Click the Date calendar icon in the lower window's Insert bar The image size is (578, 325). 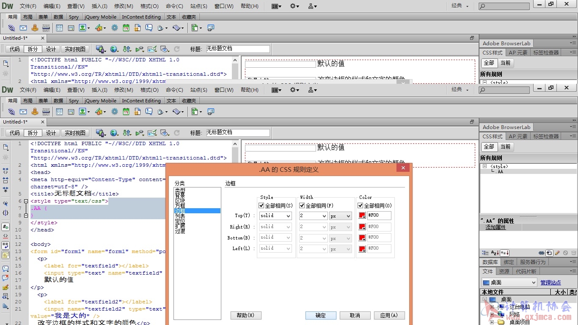126,112
